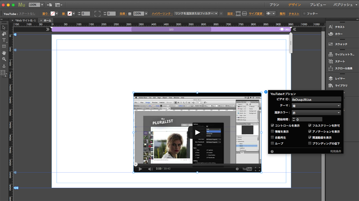Image resolution: width=359 pixels, height=201 pixels.
Task: Click the 開始時間 stepper arrows
Action: coord(294,119)
